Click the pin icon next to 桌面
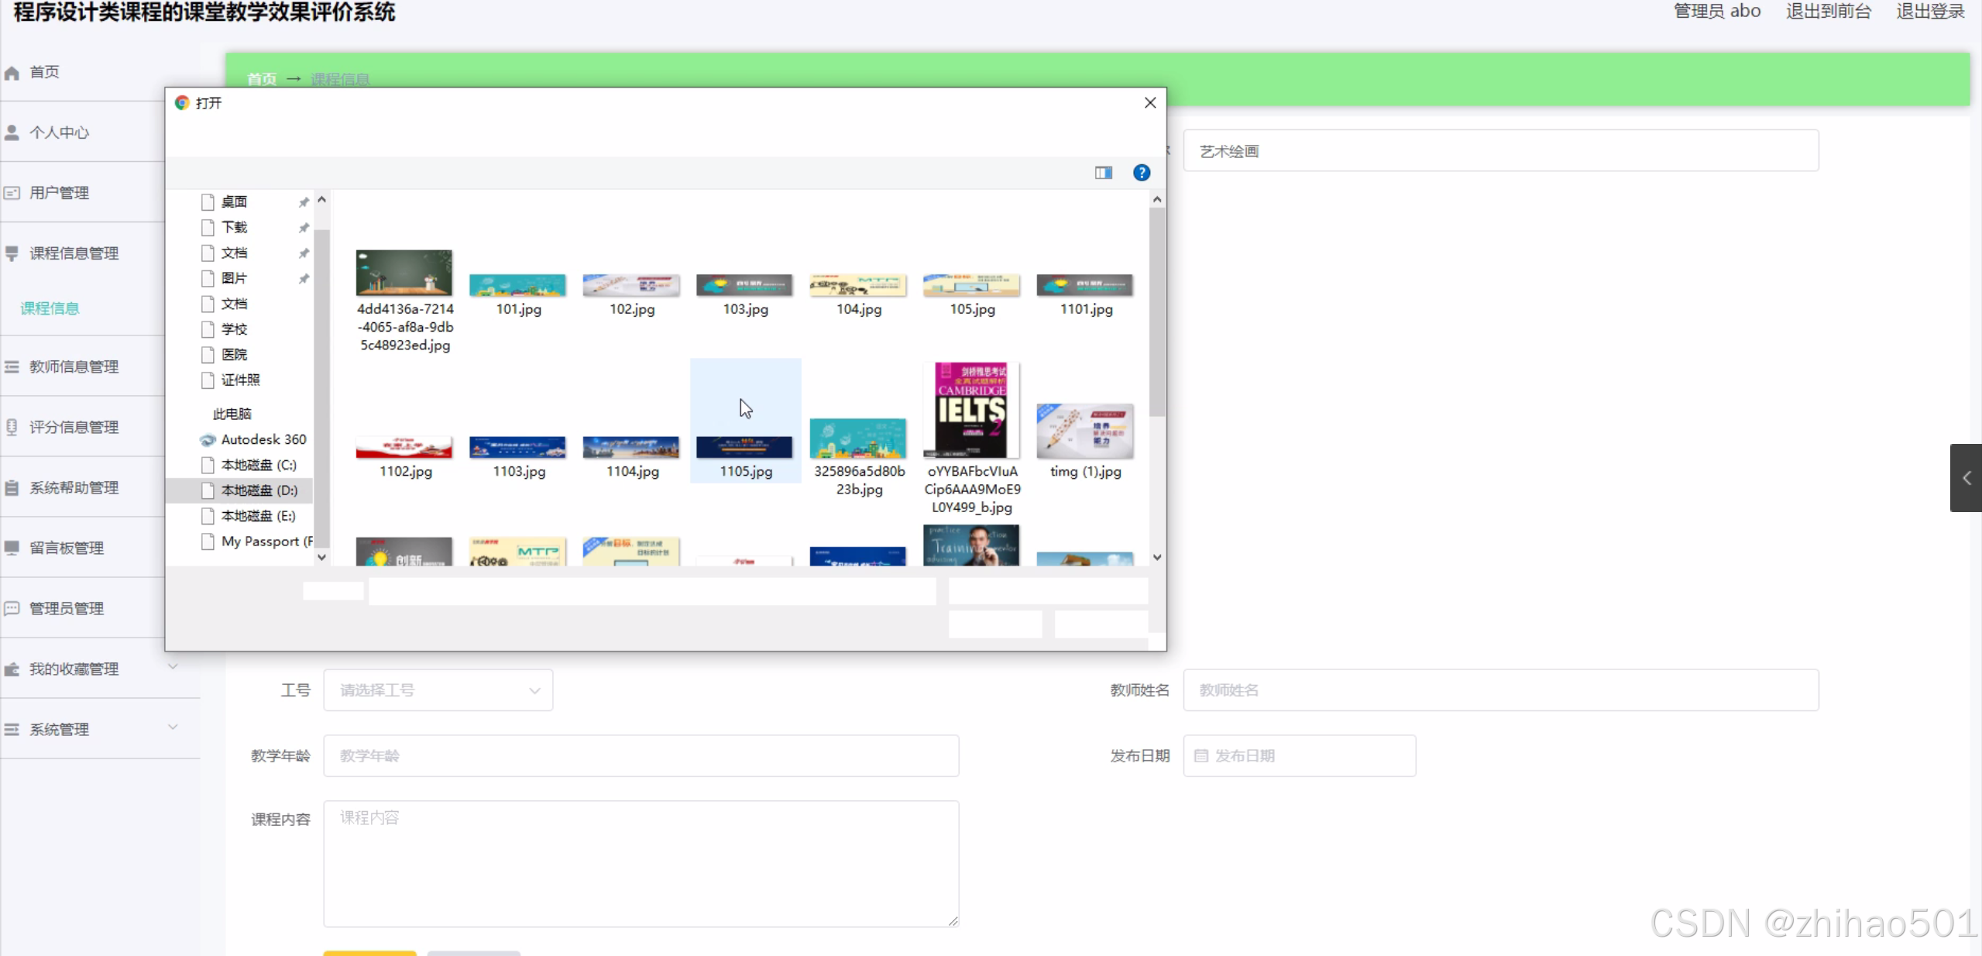 point(304,202)
